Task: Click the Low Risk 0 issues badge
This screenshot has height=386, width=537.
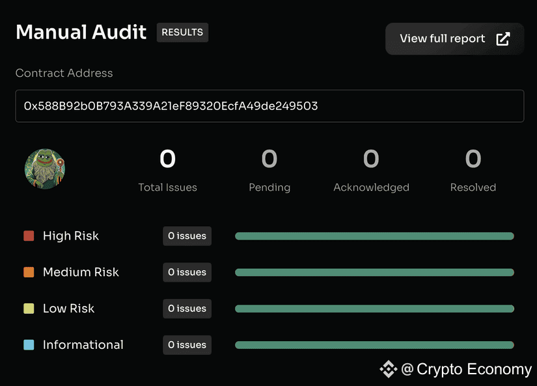Action: coord(187,309)
